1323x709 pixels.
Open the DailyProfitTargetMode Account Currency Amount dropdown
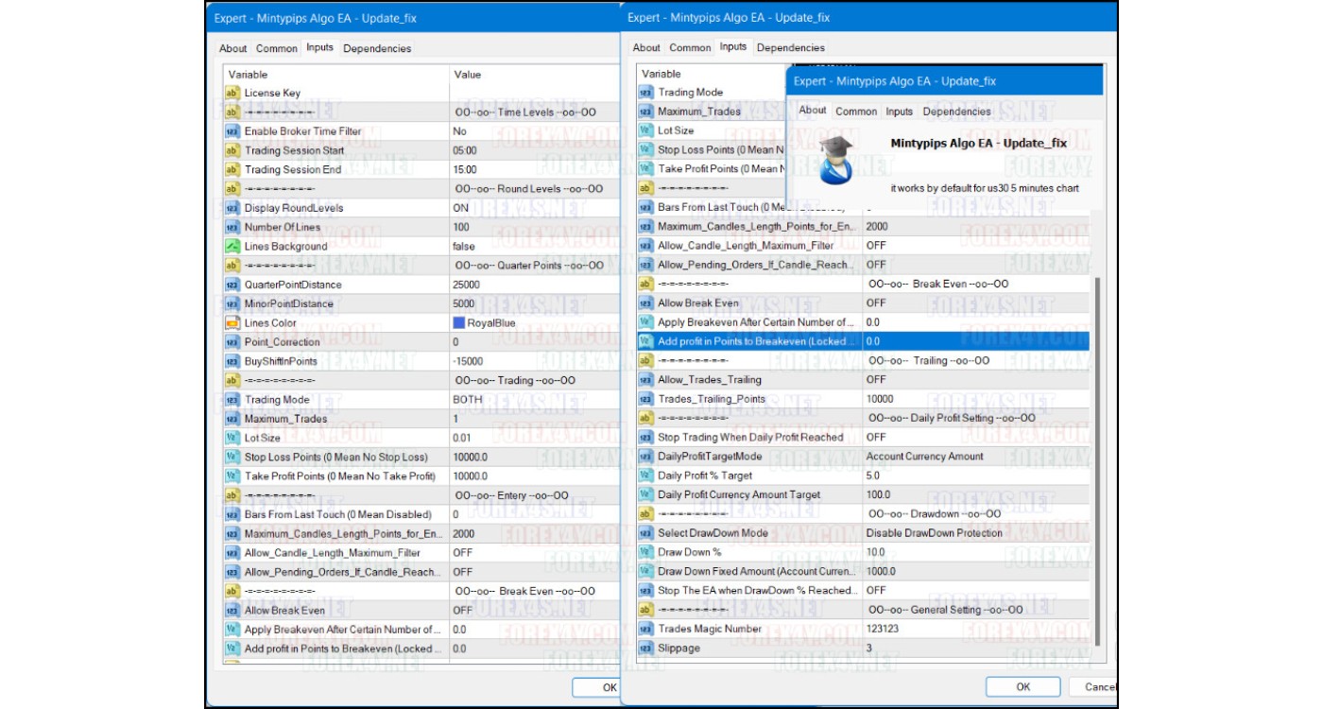pos(924,457)
